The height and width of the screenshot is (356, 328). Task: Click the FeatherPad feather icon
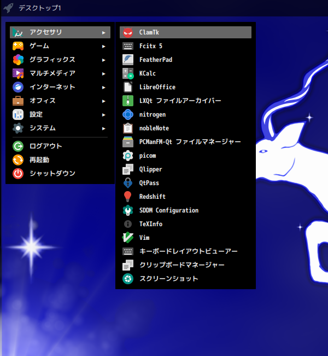tap(128, 60)
